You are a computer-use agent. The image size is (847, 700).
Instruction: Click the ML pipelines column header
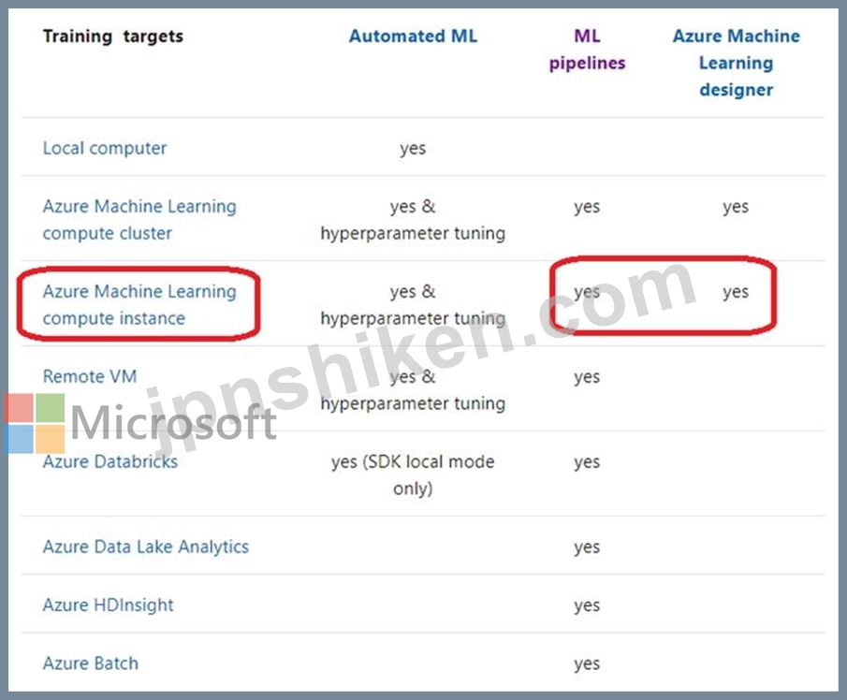pyautogui.click(x=587, y=50)
